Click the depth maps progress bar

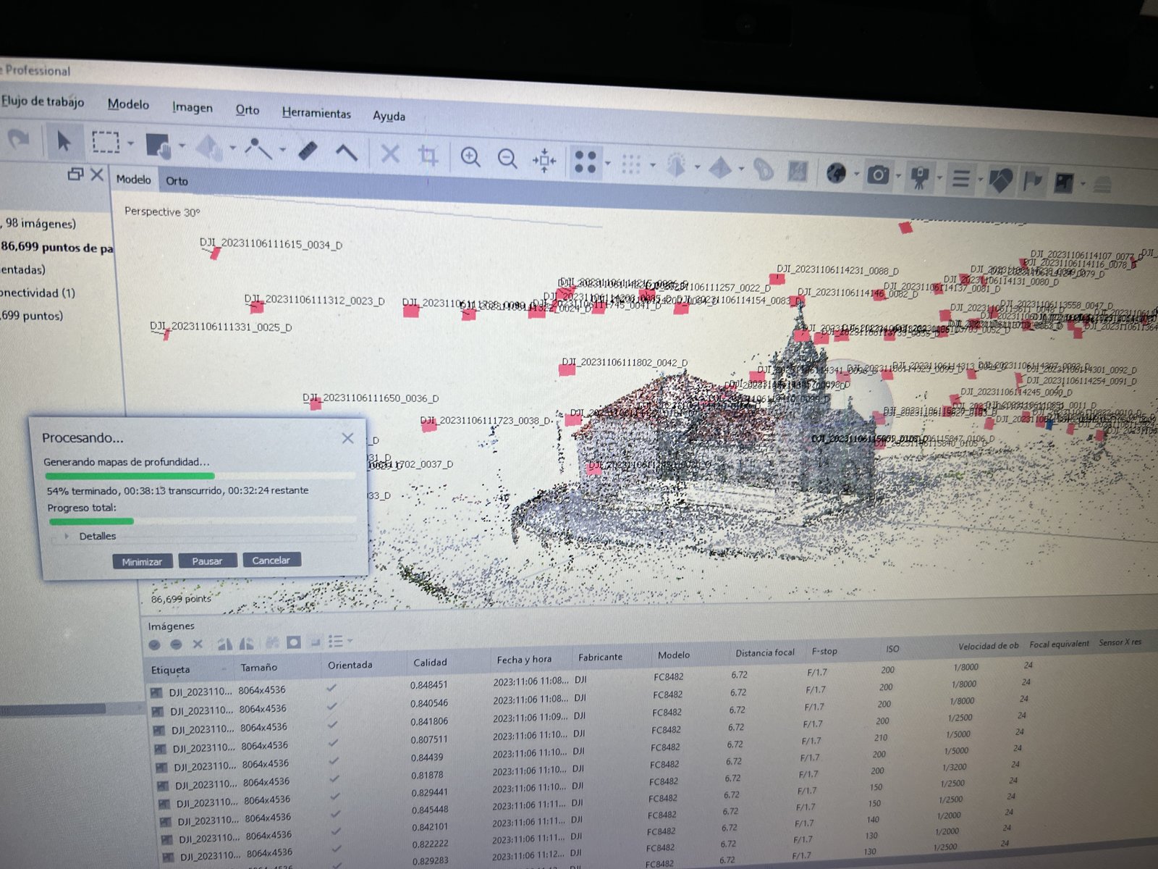pos(200,476)
